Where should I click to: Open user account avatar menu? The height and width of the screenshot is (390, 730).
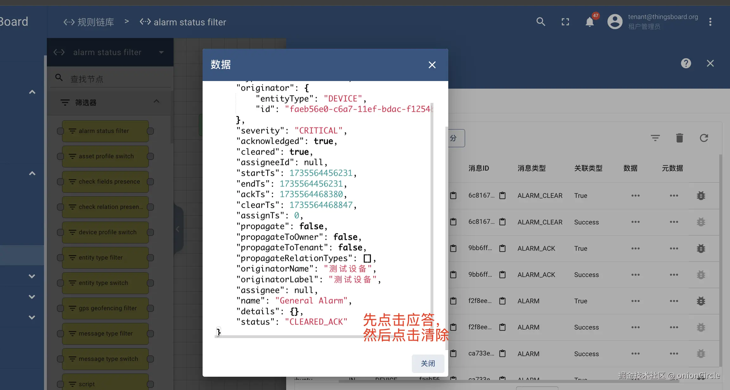[x=615, y=22]
